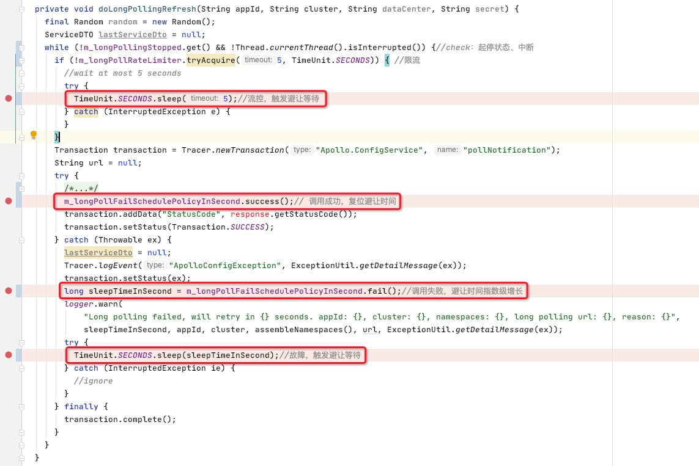Collapse the while loop fold marker
Viewport: 699px width, 466px height.
tap(21, 48)
